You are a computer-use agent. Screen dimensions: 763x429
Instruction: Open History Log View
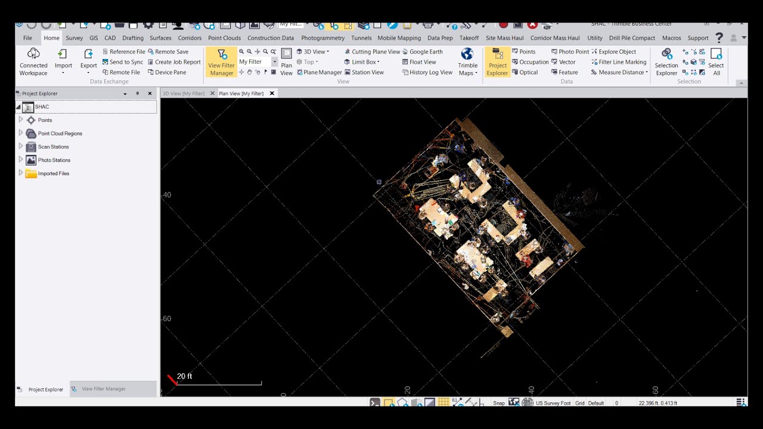click(427, 72)
